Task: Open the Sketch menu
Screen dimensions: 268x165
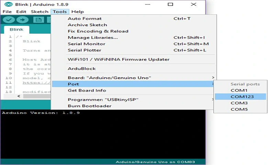Action: pyautogui.click(x=40, y=12)
